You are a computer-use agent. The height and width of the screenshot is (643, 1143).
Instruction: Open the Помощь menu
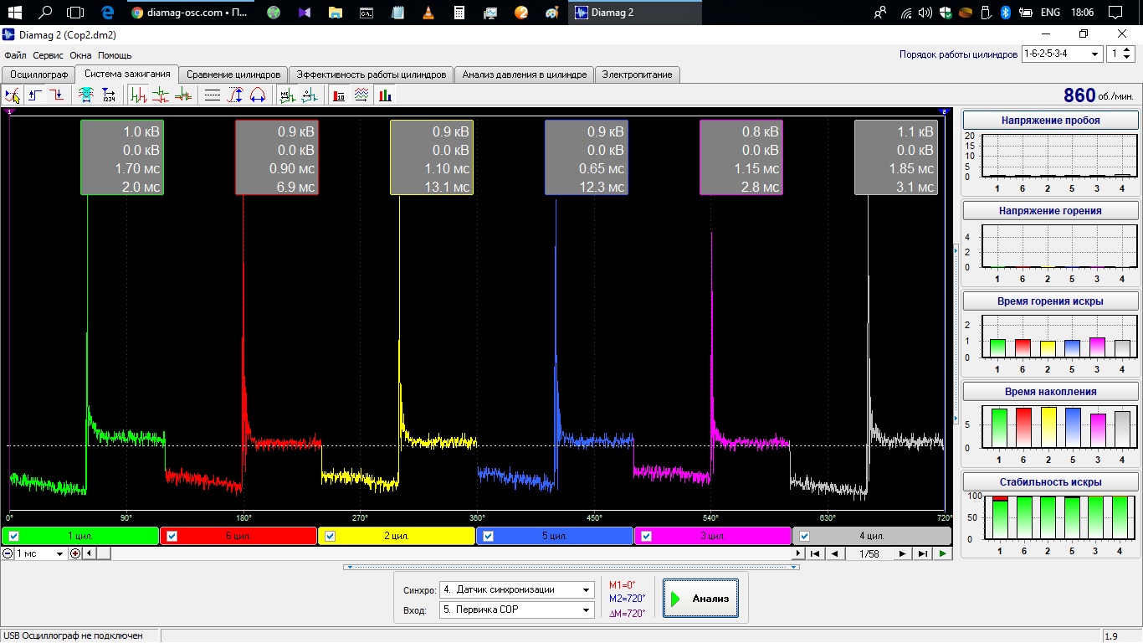115,55
